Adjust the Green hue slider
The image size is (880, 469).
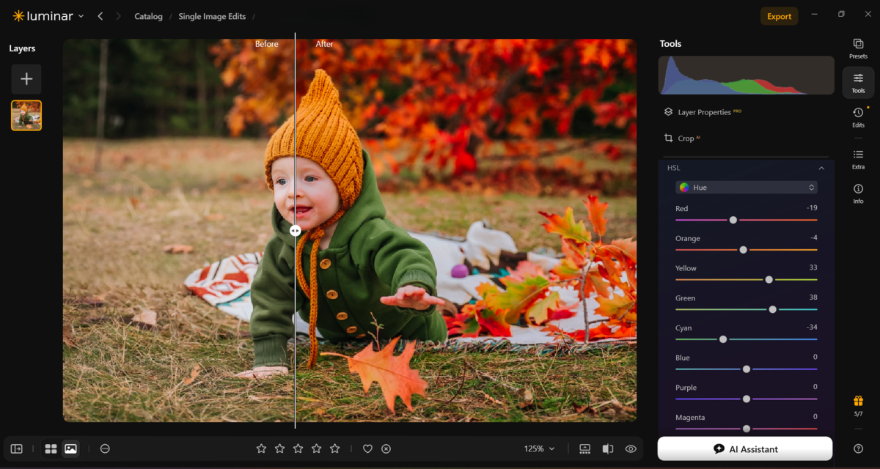point(772,309)
